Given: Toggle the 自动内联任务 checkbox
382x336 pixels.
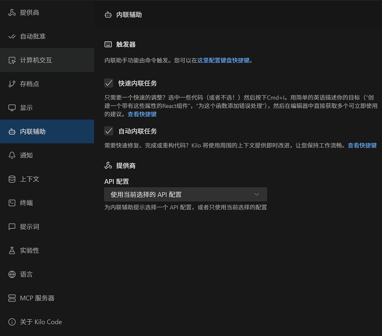Looking at the screenshot, I should [x=109, y=131].
